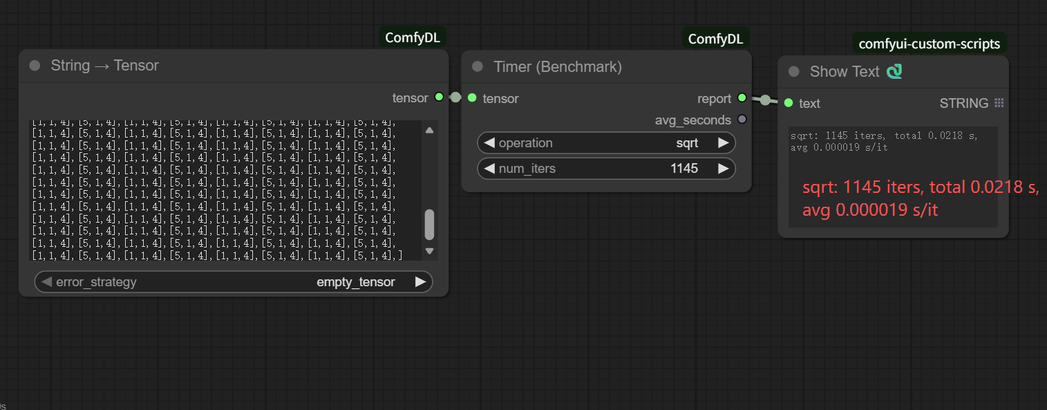
Task: Collapse the Timer (Benchmark) node dot
Action: pos(477,67)
